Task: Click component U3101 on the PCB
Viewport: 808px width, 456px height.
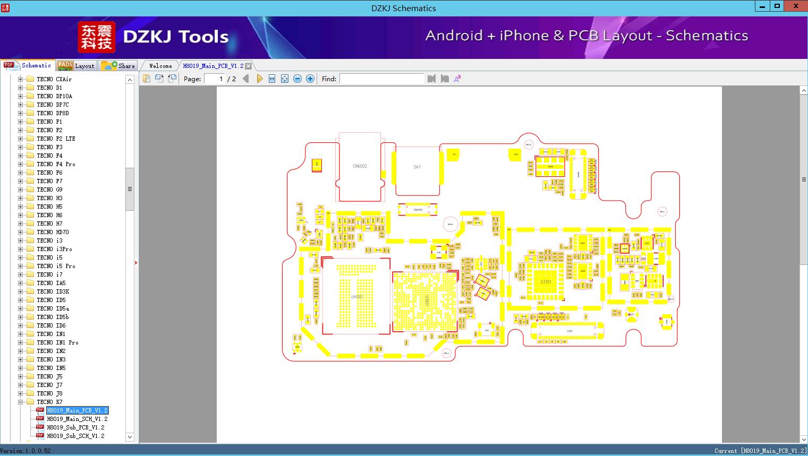Action: pos(545,282)
